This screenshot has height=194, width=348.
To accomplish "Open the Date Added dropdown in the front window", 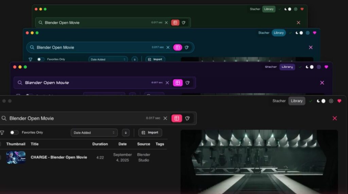I will point(94,133).
